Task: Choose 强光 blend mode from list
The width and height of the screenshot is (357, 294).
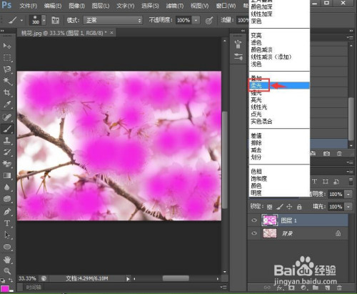Action: click(279, 93)
